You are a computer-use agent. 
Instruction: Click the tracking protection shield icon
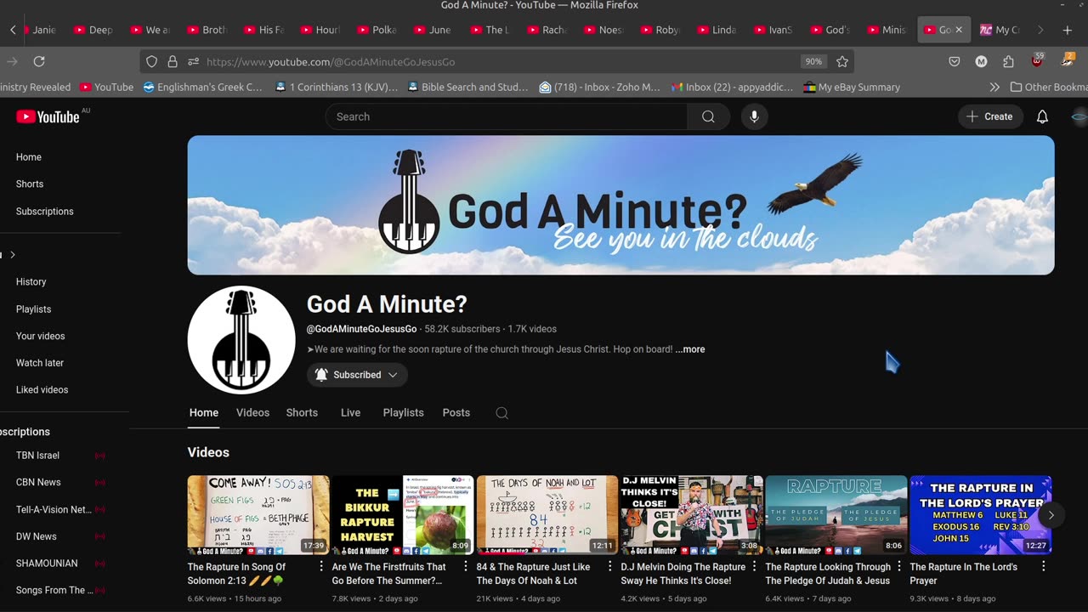[x=152, y=61]
